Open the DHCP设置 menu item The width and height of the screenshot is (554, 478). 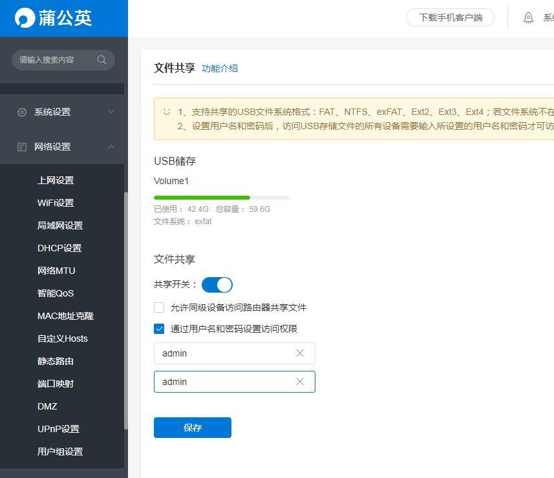click(x=59, y=247)
